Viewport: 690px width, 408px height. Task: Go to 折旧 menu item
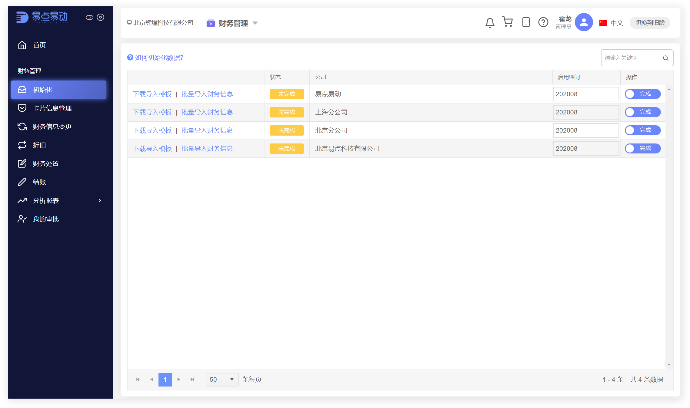(x=39, y=145)
